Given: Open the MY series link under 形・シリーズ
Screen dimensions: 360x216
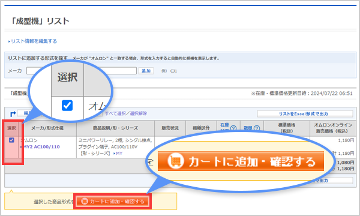Looking at the screenshot, I should [x=119, y=153].
